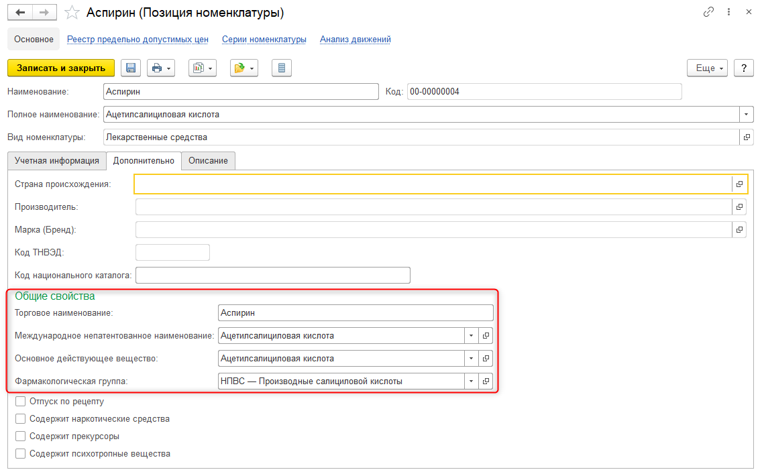Go forward with the right arrow button

click(44, 13)
